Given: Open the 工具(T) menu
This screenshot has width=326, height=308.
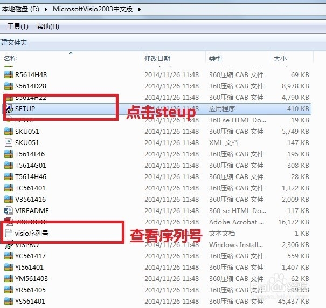Looking at the screenshot, I should point(18,26).
